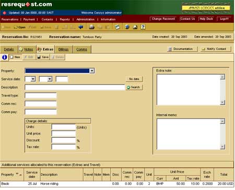Switch to the Comms tab
Screen dimensions: 235x190
[82, 50]
